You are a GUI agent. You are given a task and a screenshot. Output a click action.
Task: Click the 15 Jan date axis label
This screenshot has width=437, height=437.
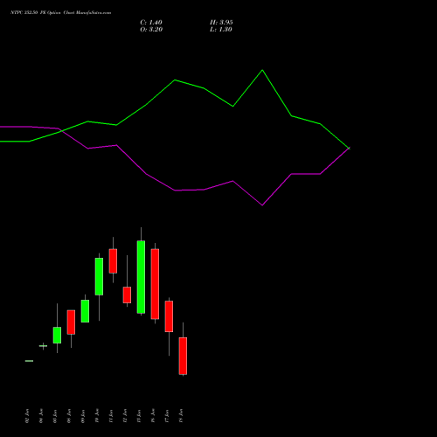tap(139, 416)
